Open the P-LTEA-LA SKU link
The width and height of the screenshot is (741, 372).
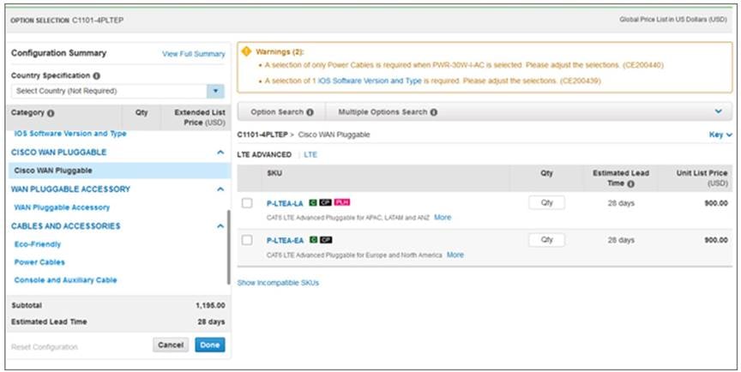click(x=285, y=203)
